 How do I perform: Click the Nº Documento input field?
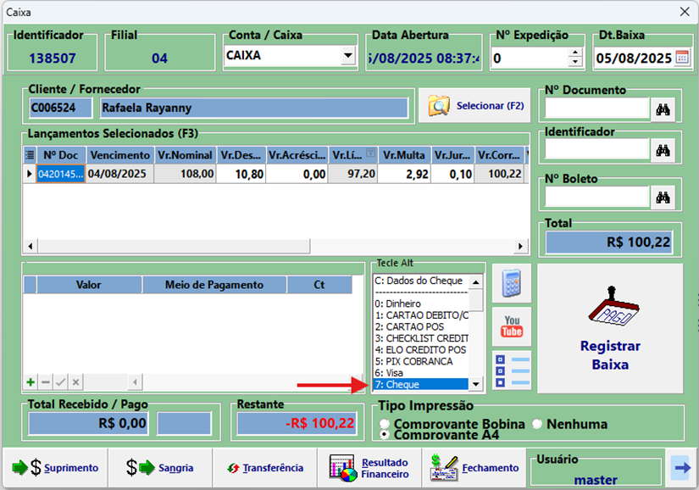(597, 109)
